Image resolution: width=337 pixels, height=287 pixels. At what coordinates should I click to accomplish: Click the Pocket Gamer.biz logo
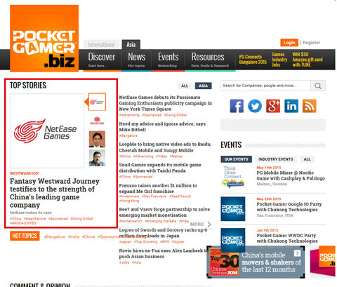44,39
